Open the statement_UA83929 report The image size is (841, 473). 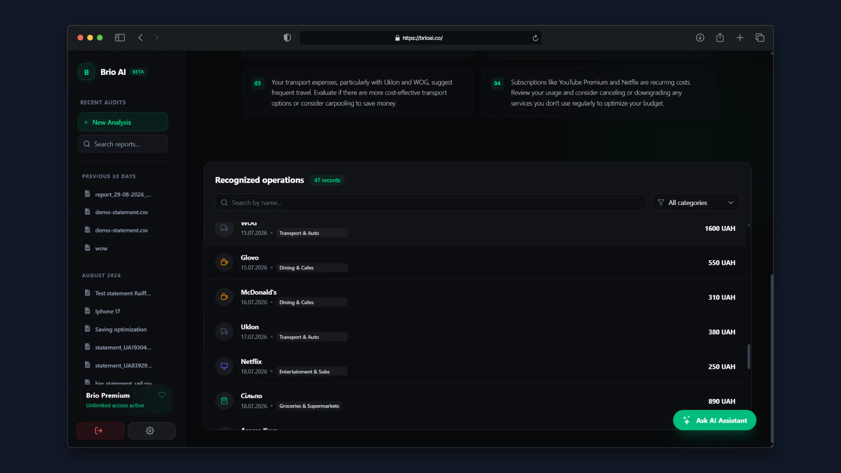[x=123, y=365]
